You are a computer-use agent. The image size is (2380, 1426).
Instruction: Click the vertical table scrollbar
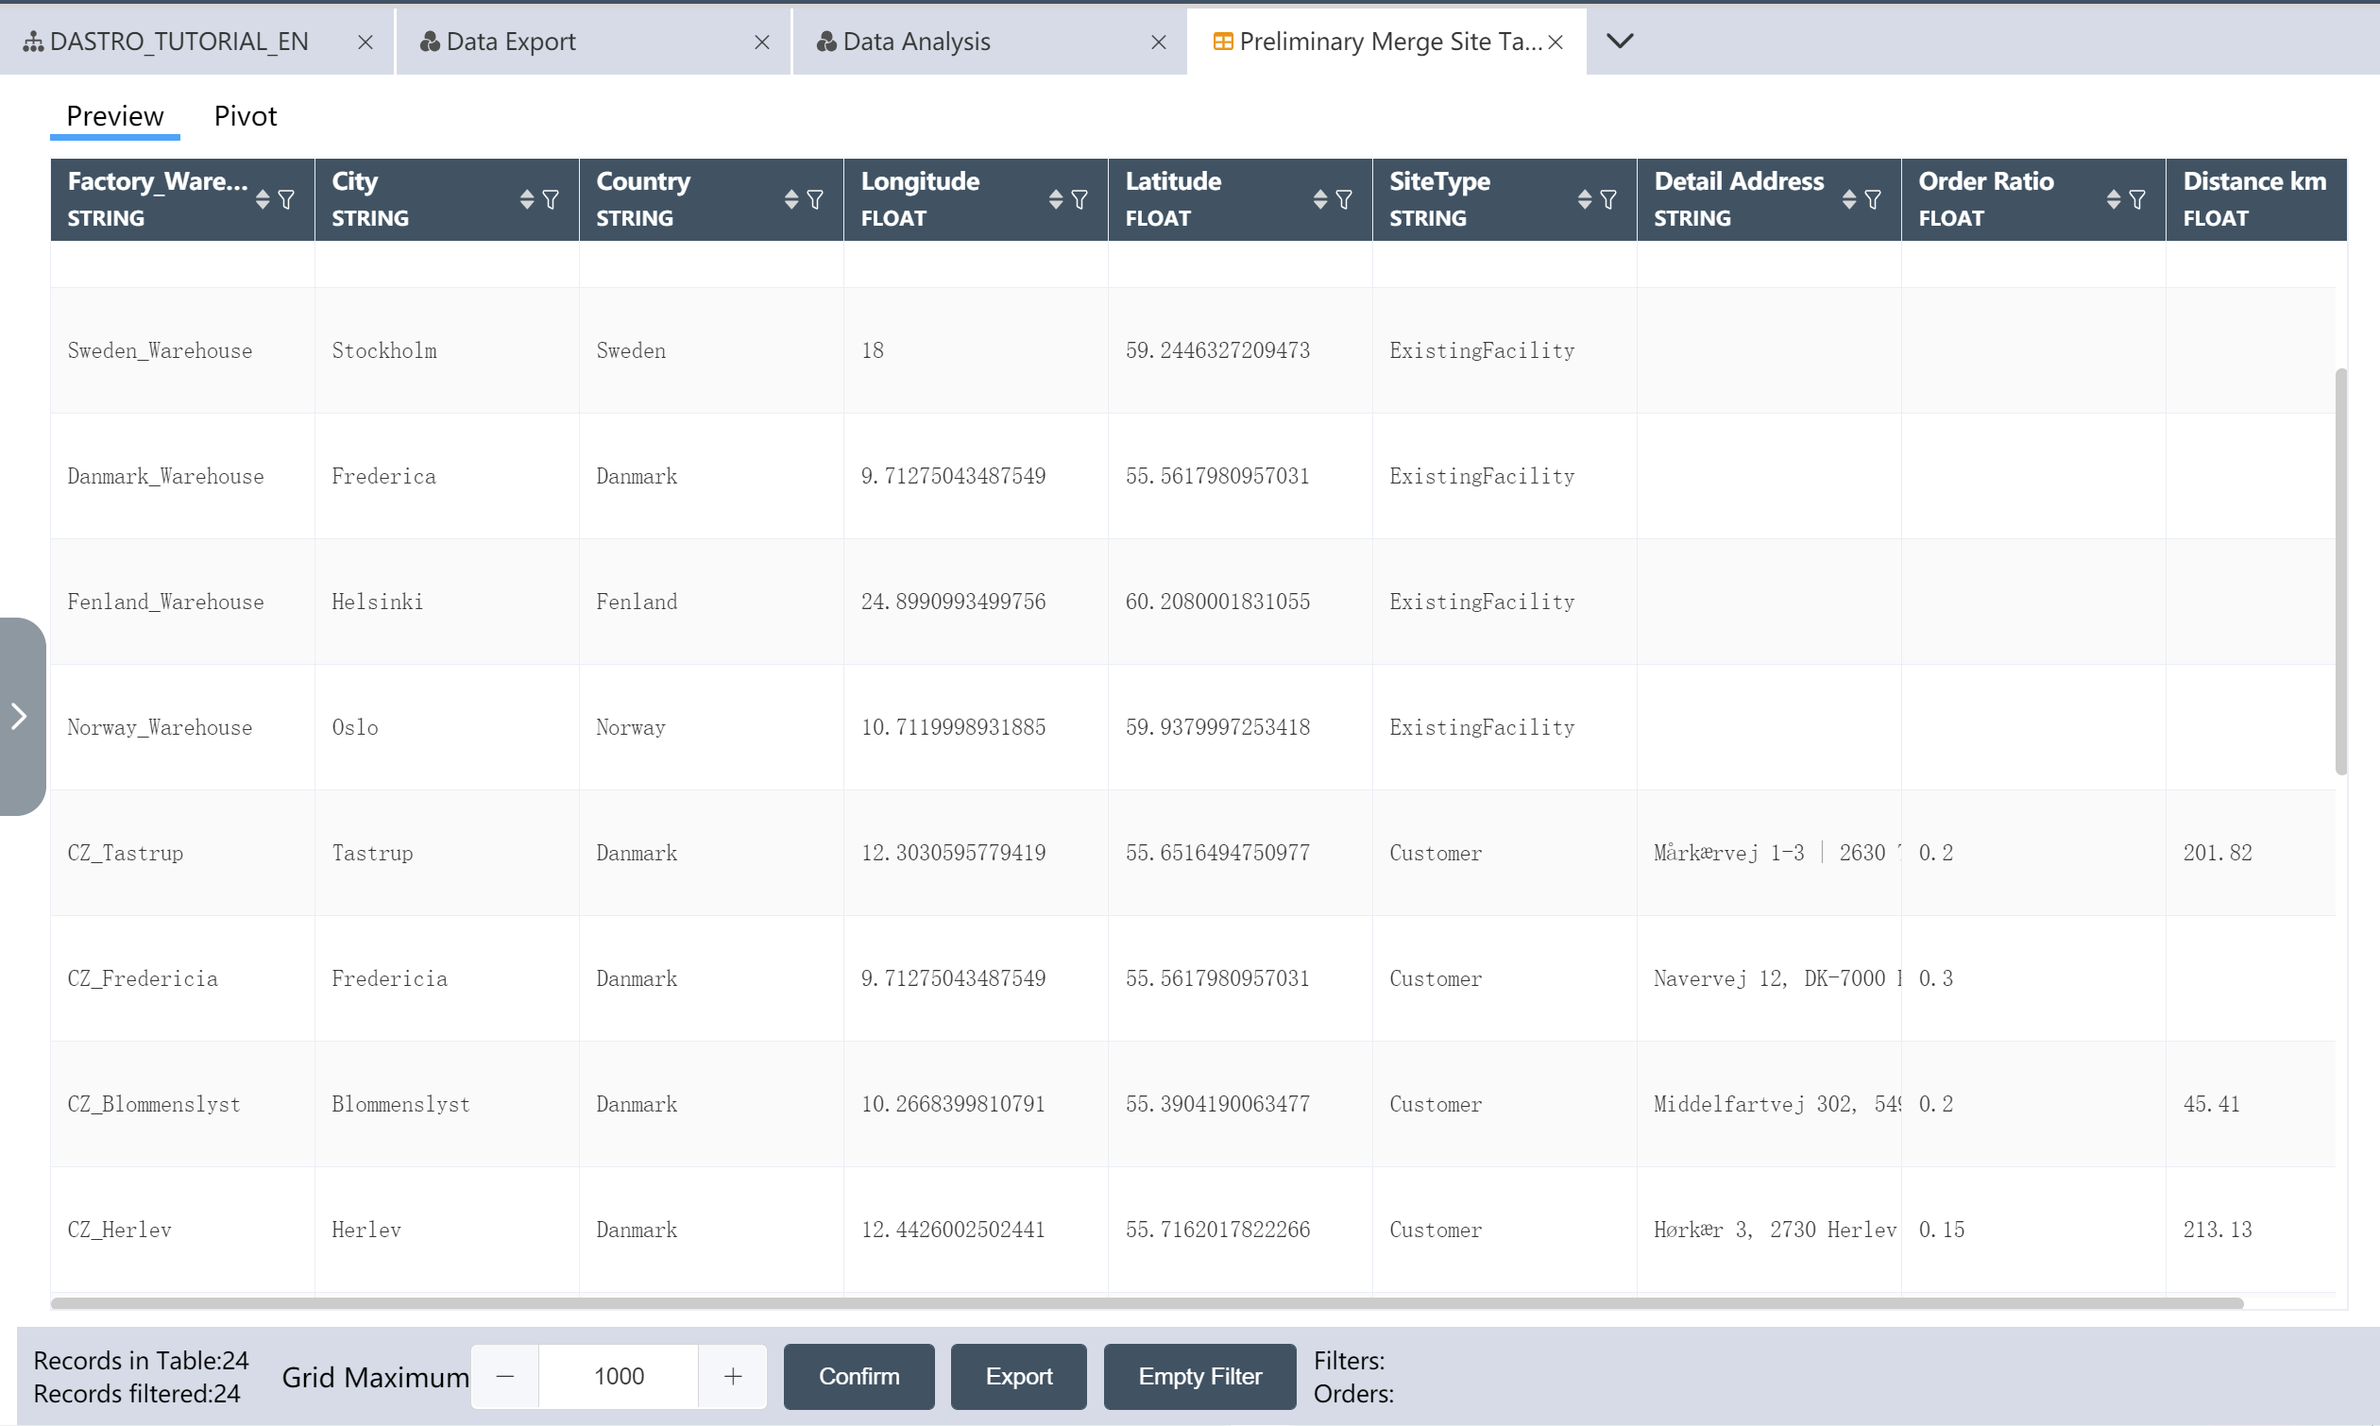pyautogui.click(x=2340, y=570)
